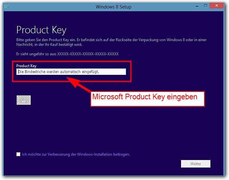Open the on-screen keyboard icon
The image size is (229, 180).
24,100
